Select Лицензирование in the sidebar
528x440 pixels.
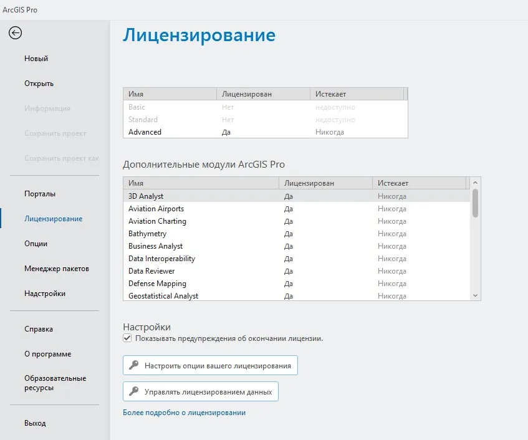coord(53,219)
